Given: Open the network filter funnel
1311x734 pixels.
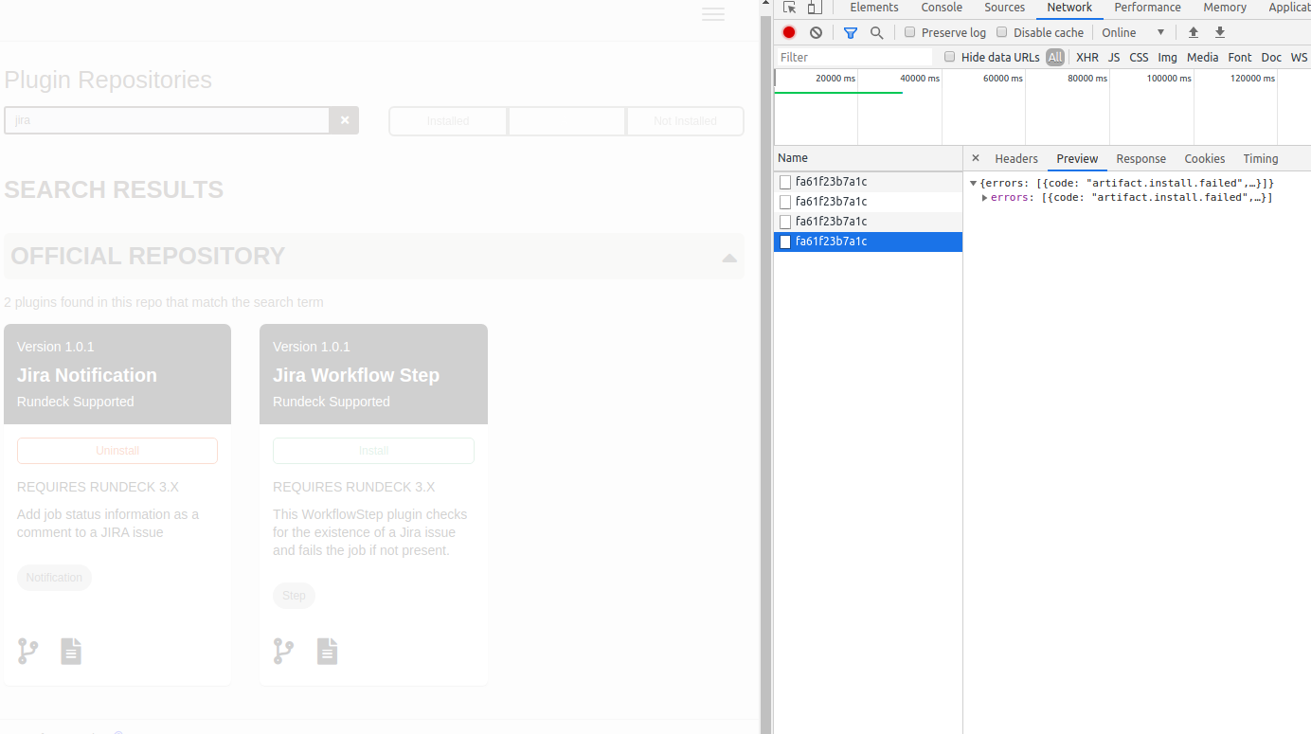Looking at the screenshot, I should click(x=849, y=31).
